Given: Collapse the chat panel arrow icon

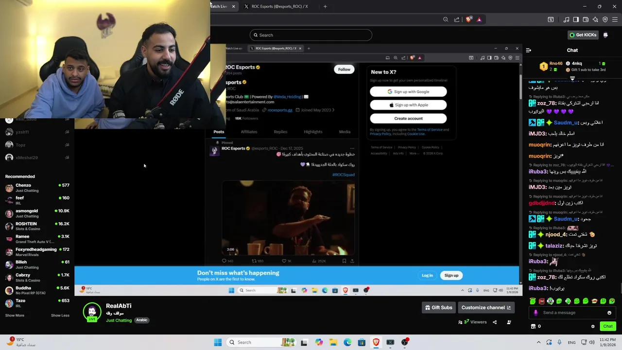Looking at the screenshot, I should click(529, 50).
